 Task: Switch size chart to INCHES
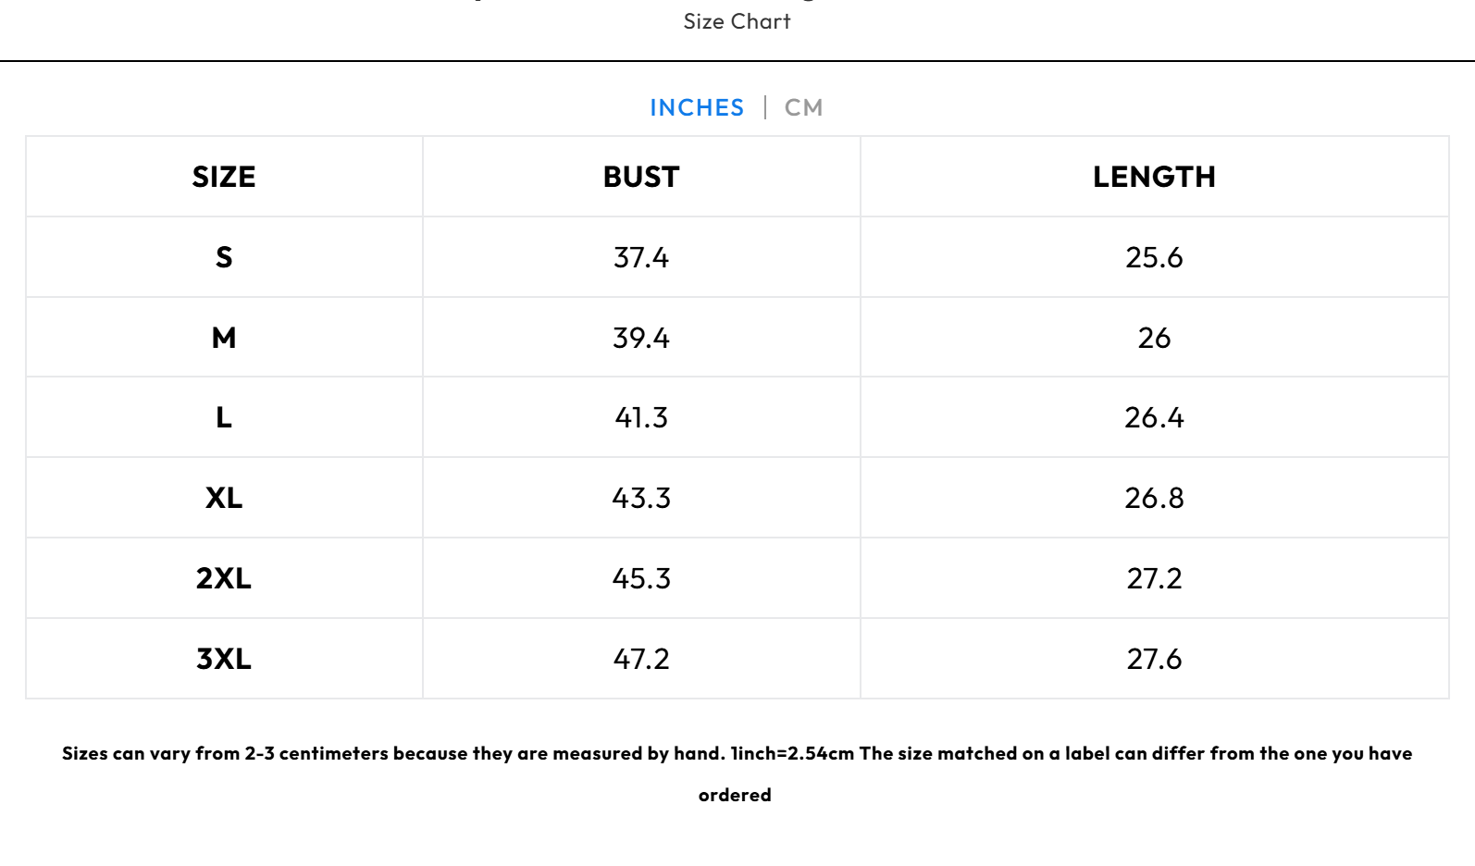coord(696,108)
